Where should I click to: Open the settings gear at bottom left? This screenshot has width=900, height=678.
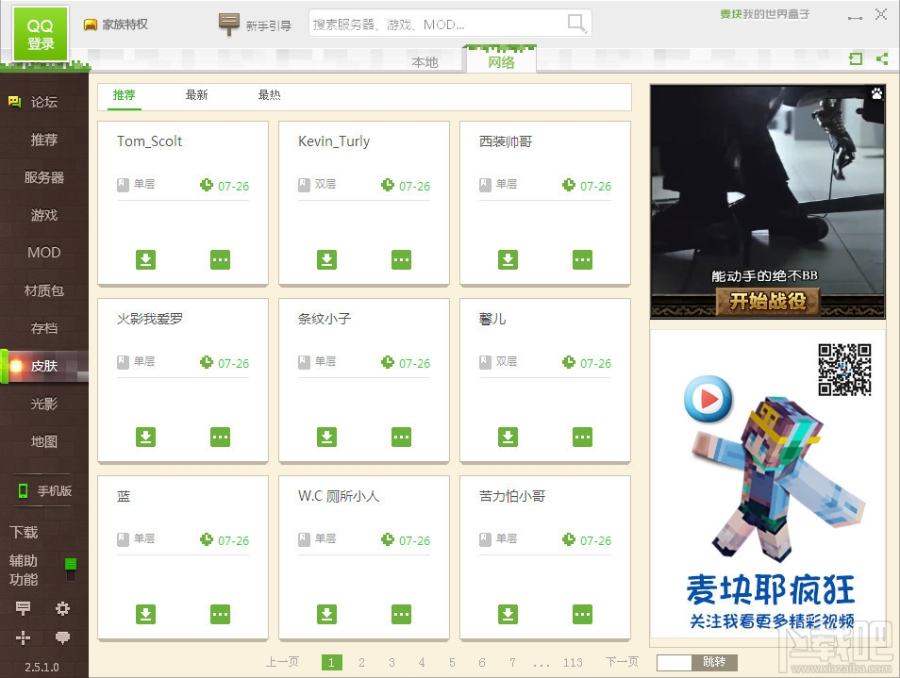point(62,609)
